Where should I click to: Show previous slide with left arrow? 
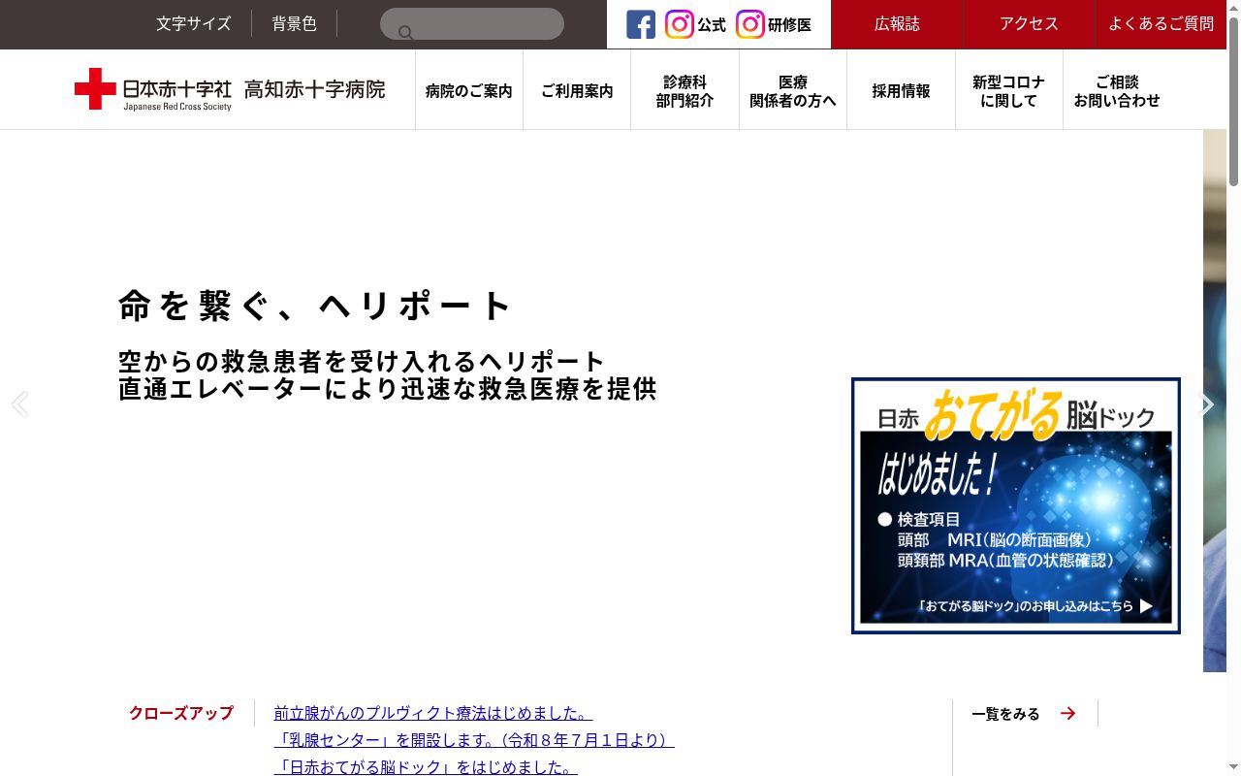tap(19, 404)
